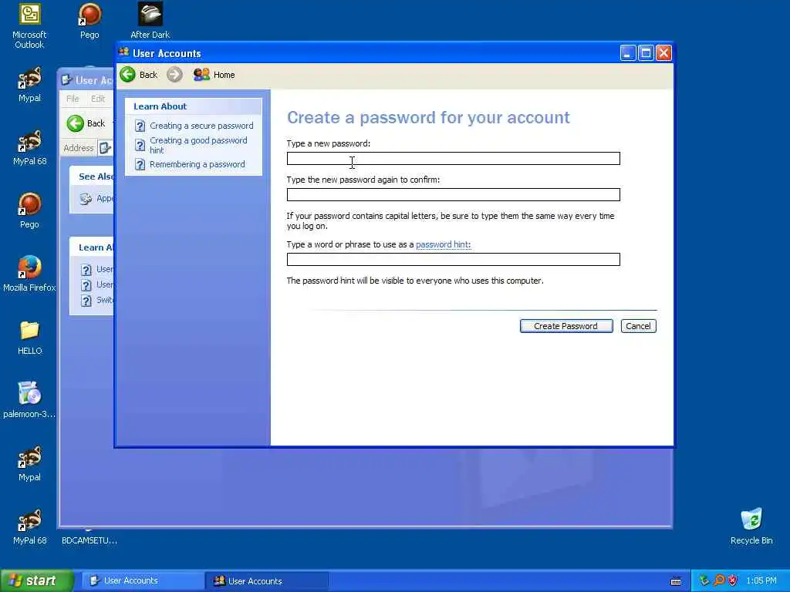
Task: Select the Pego icon above Mozilla Firefox
Action: click(x=30, y=211)
